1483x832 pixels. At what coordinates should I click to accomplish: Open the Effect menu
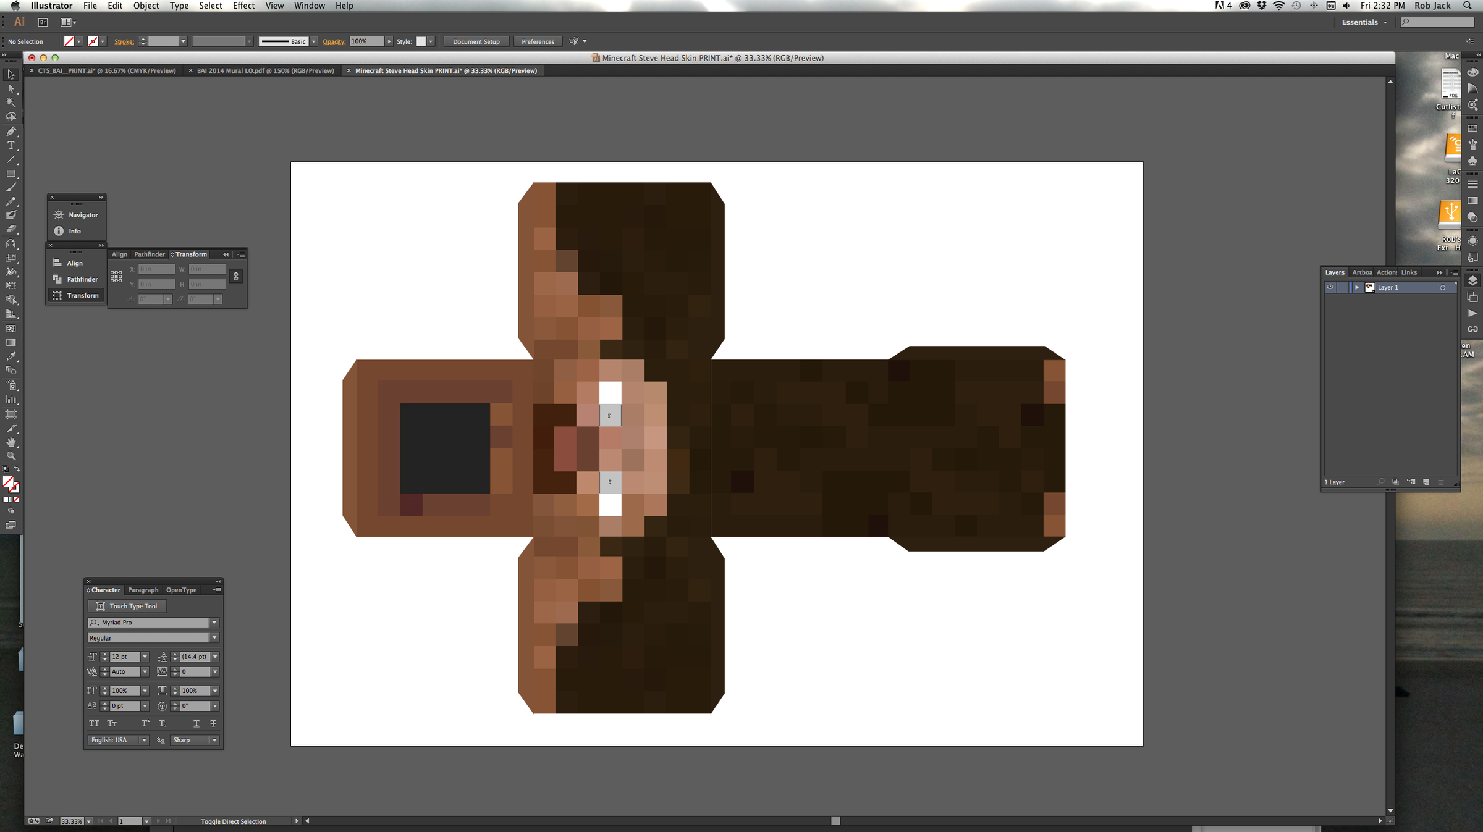[243, 6]
